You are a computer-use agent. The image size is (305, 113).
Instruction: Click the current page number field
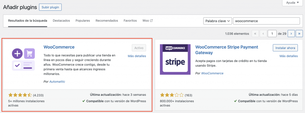pyautogui.click(x=272, y=34)
